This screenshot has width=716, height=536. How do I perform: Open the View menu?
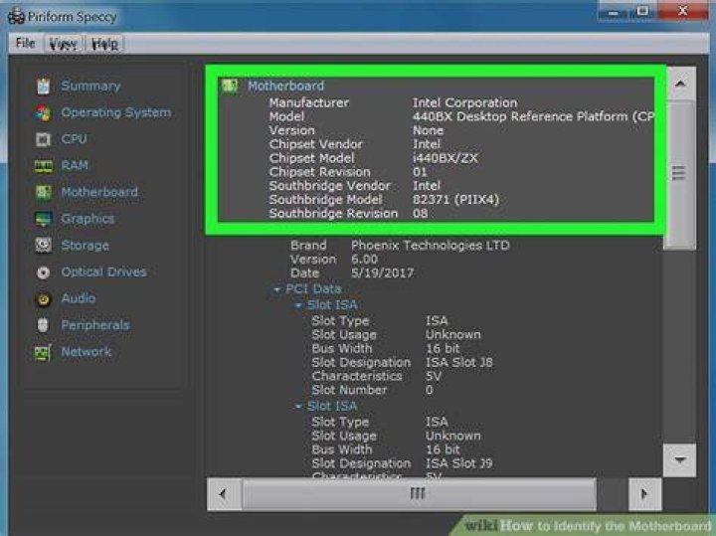point(64,44)
